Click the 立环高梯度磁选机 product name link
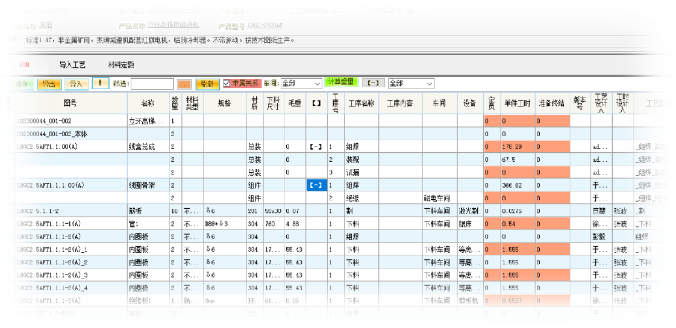Viewport: 676px width, 328px height. [173, 25]
